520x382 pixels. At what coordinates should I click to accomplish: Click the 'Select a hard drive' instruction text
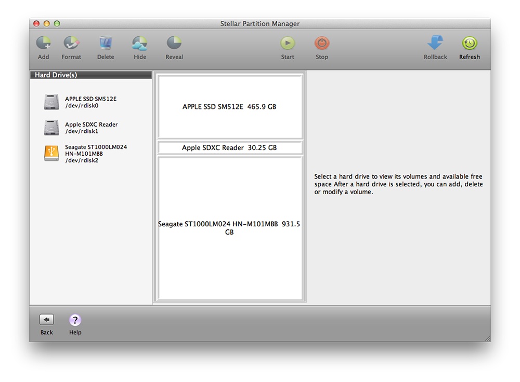coord(398,184)
